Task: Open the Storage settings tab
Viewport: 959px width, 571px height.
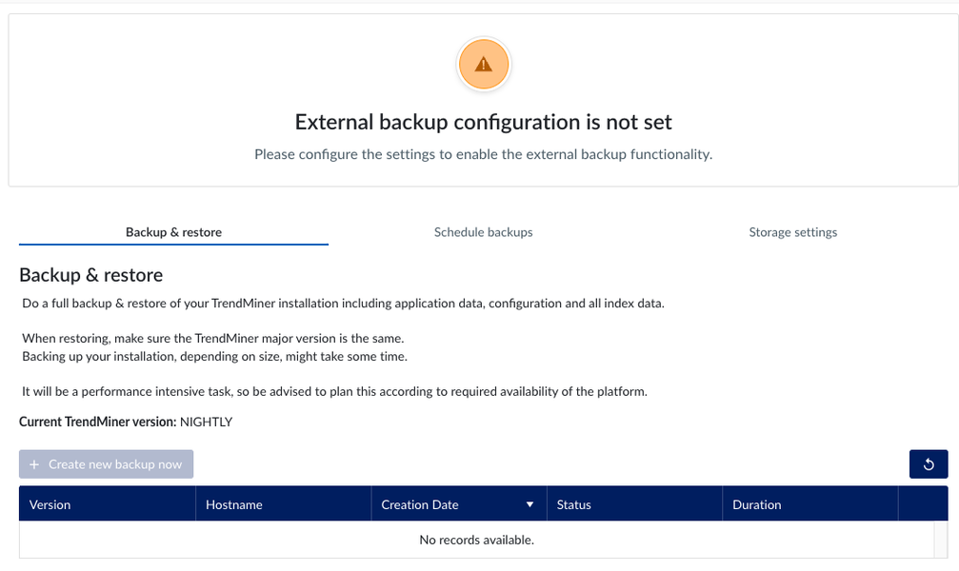Action: click(x=792, y=231)
